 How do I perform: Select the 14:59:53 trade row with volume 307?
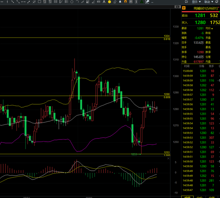[x=201, y=138]
